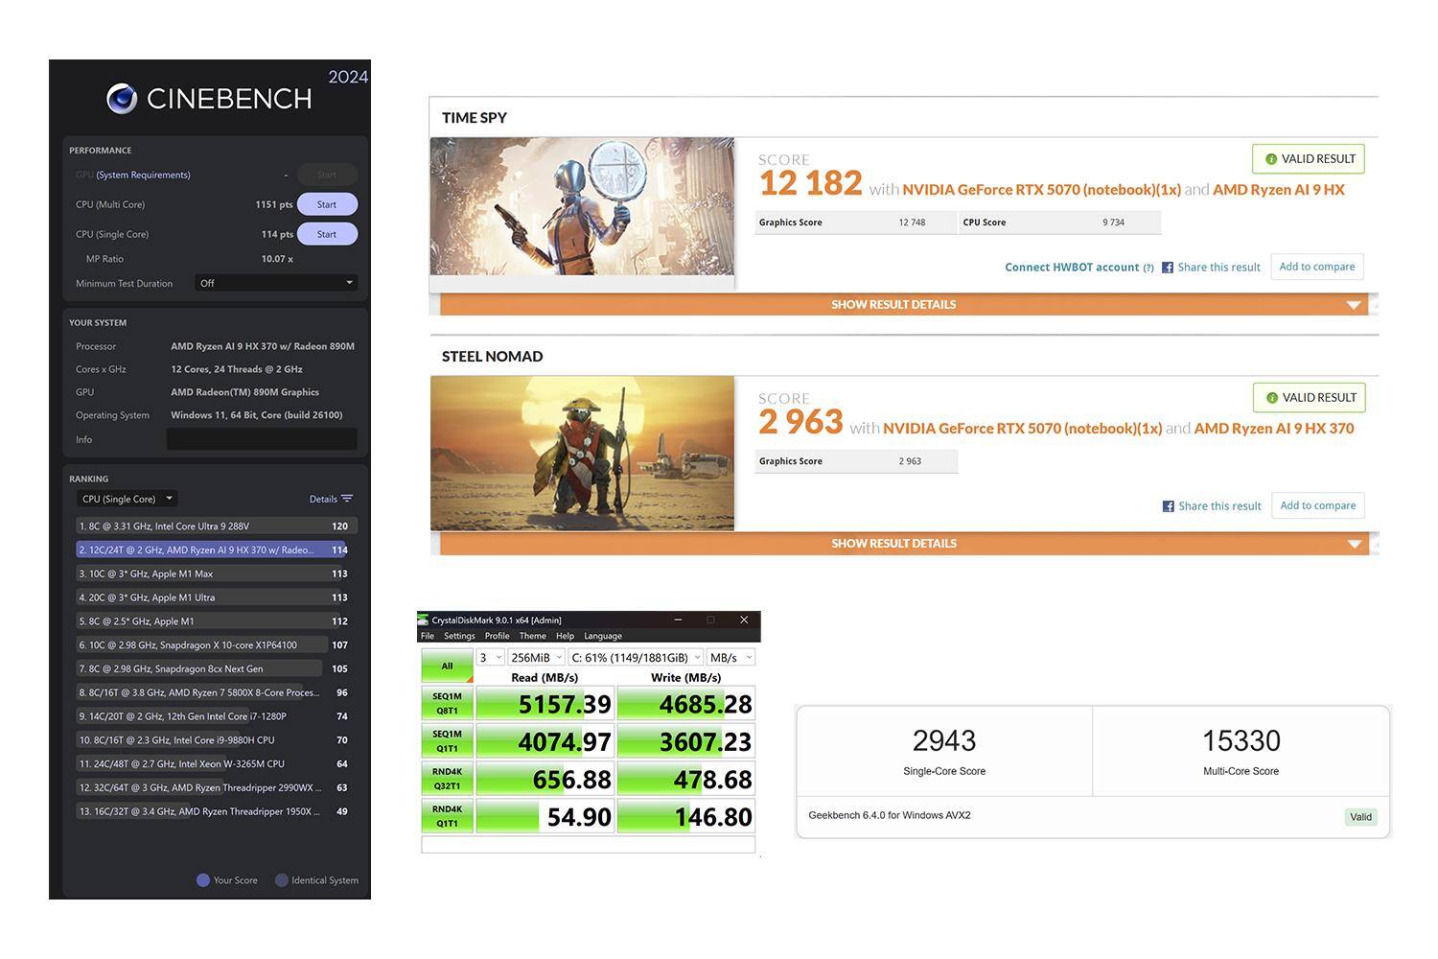This screenshot has width=1438, height=959.
Task: Toggle the Your Score legend indicator
Action: pos(203,880)
